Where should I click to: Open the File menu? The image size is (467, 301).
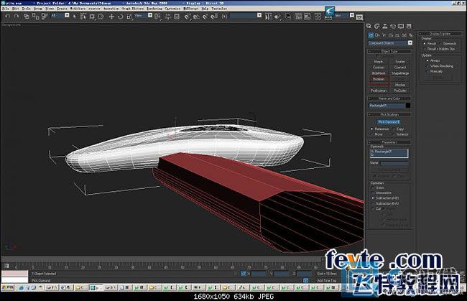(5, 9)
